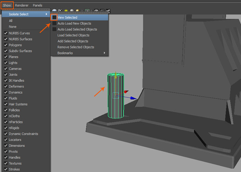Click the rightmost joint-chain toolbar icon
This screenshot has width=241, height=172.
pyautogui.click(x=108, y=11)
